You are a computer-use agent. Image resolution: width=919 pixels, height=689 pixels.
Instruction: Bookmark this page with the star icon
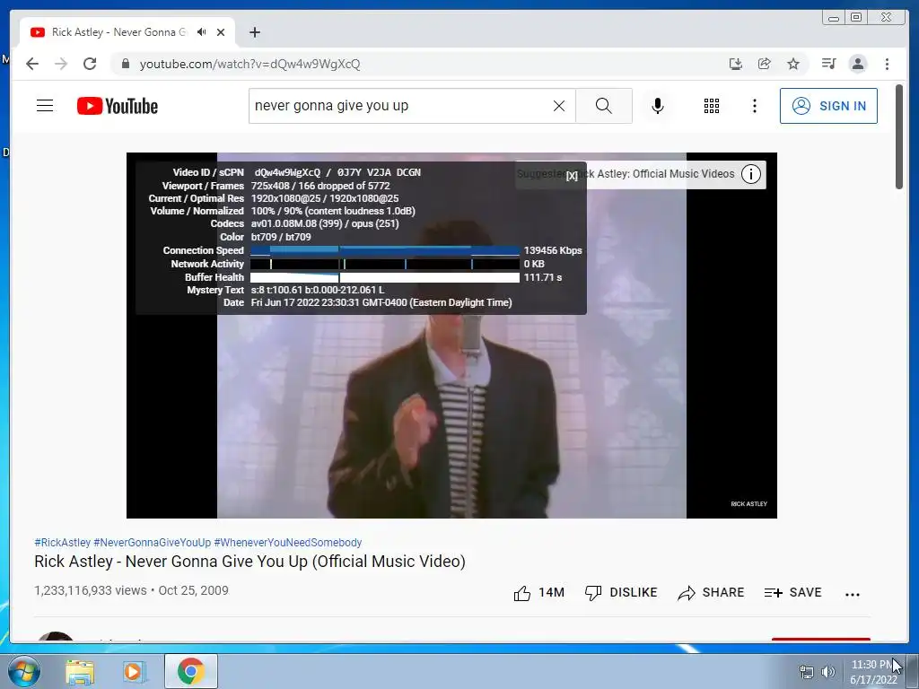[793, 64]
